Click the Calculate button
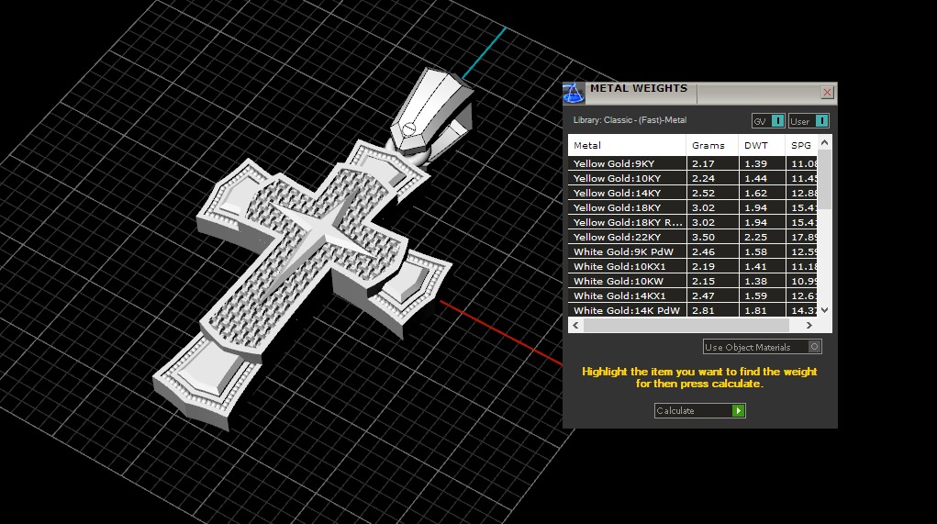 coord(699,410)
